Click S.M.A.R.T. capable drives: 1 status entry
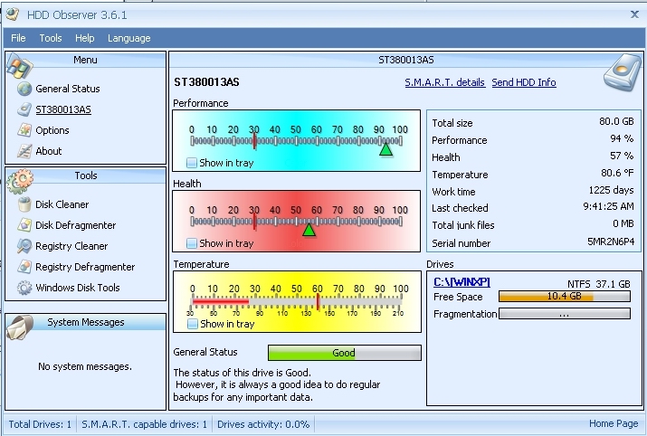The image size is (647, 436). tap(145, 424)
